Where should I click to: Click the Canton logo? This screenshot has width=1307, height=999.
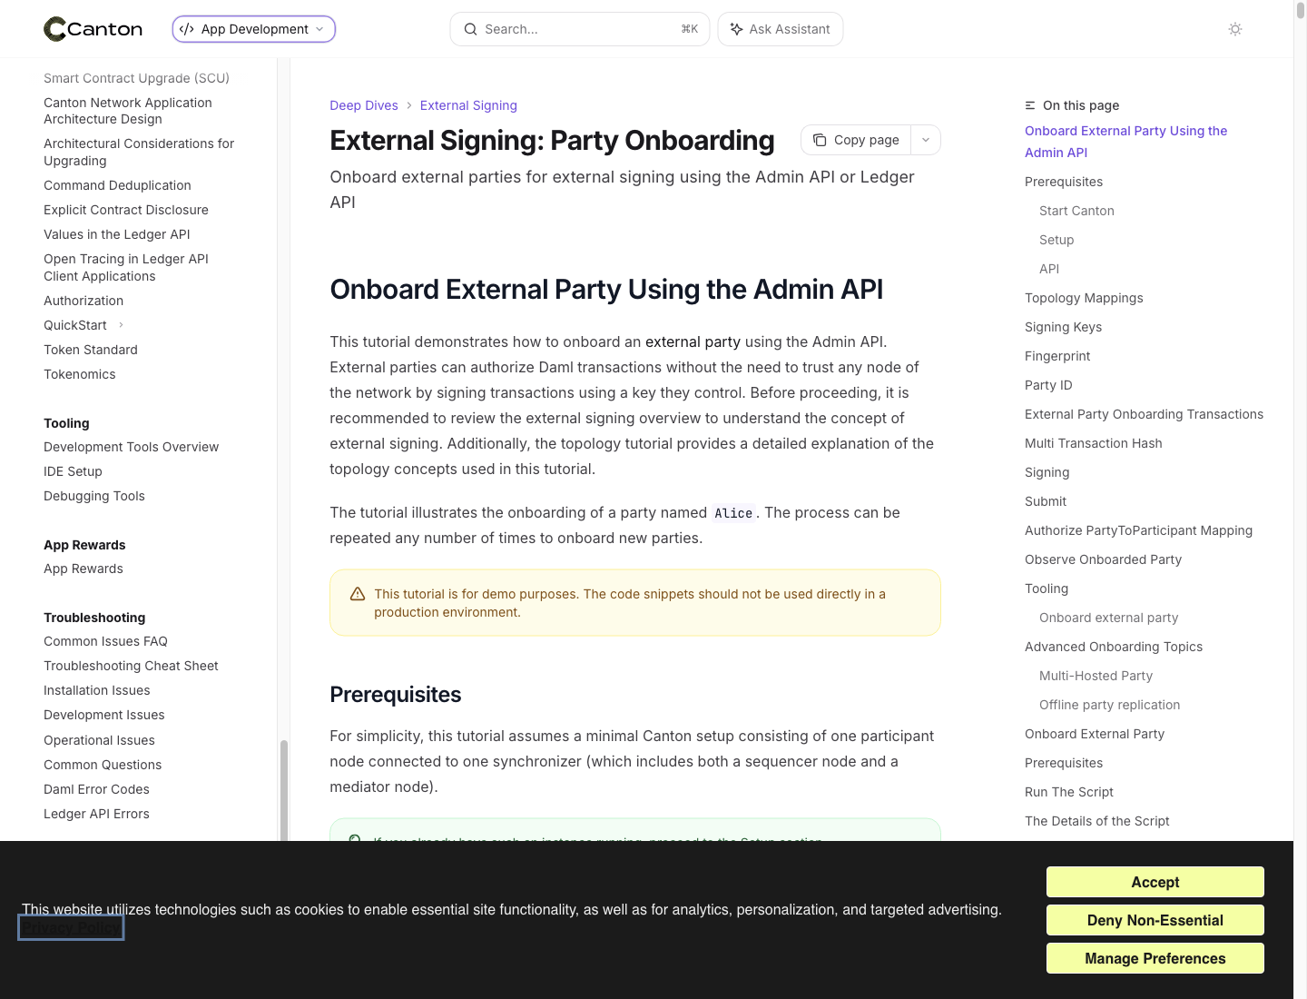[93, 29]
